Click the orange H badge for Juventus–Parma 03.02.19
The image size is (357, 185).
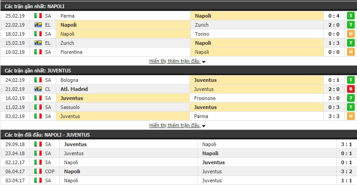click(351, 116)
